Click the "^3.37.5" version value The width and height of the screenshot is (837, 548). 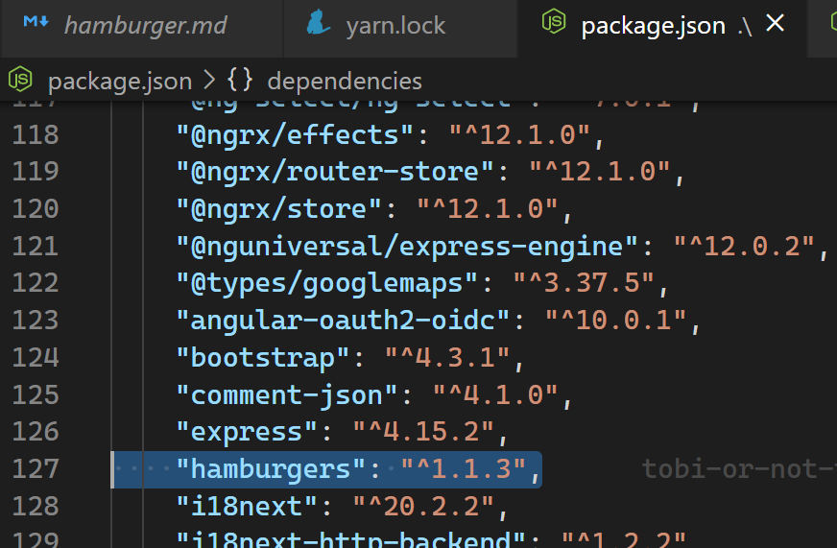click(x=584, y=283)
